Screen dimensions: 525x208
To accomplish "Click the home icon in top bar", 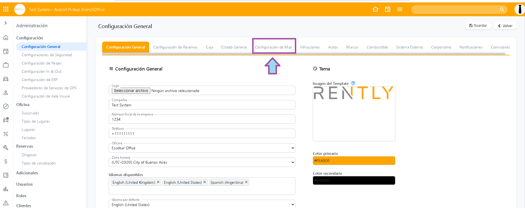I will pyautogui.click(x=375, y=9).
